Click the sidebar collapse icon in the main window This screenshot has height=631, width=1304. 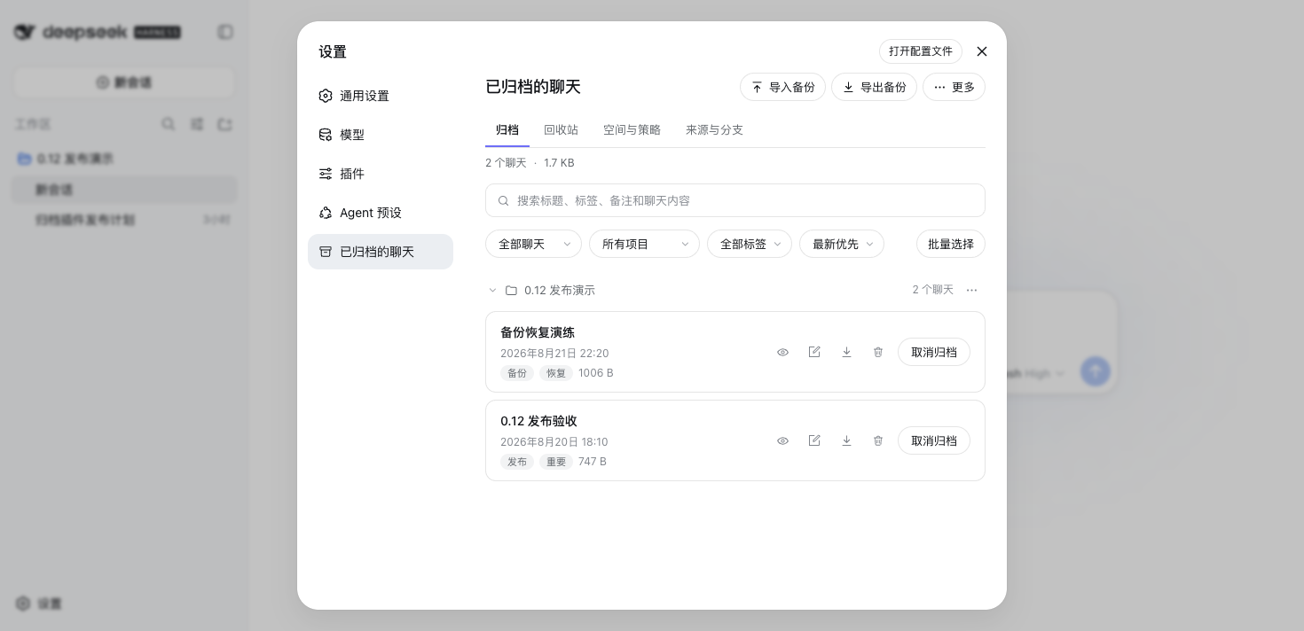pos(225,32)
